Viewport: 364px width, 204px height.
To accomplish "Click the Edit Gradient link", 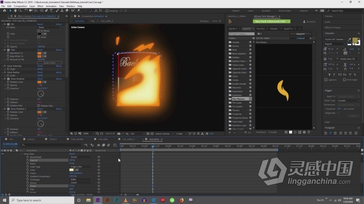I will click(76, 173).
